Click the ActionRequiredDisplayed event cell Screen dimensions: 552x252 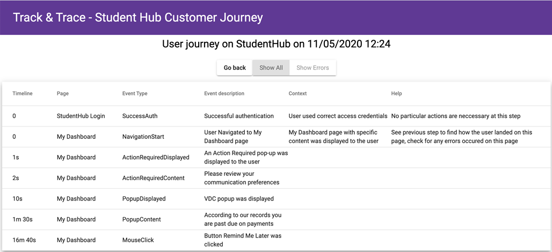click(156, 157)
